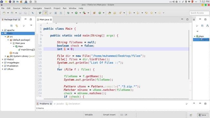Collapse the src folder node
Screen dimensions: 210x118
[5, 37]
